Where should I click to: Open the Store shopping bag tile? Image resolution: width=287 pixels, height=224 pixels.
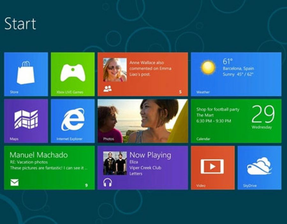[x=26, y=74]
